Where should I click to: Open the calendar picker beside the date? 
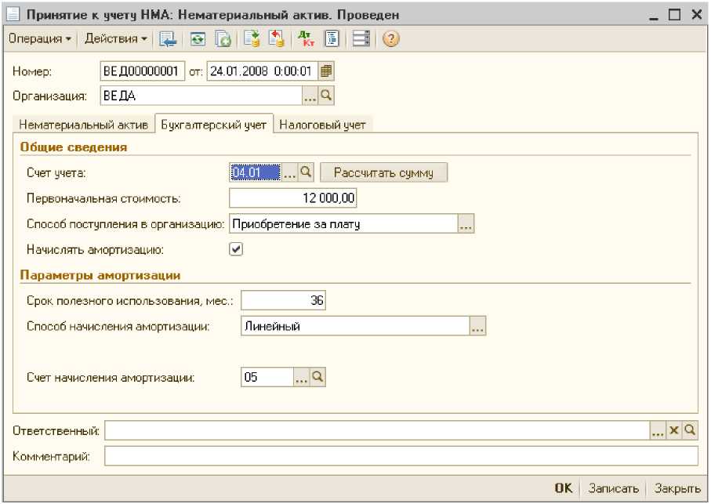coord(327,71)
